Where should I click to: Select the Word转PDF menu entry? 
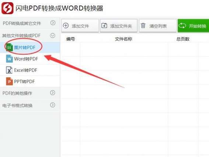(30, 59)
